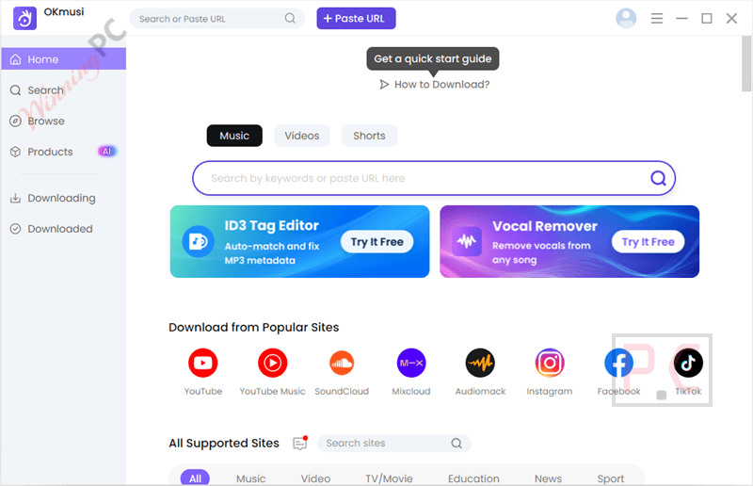Click the OKmusi app logo
Screen dimensions: 753x486
(x=24, y=18)
